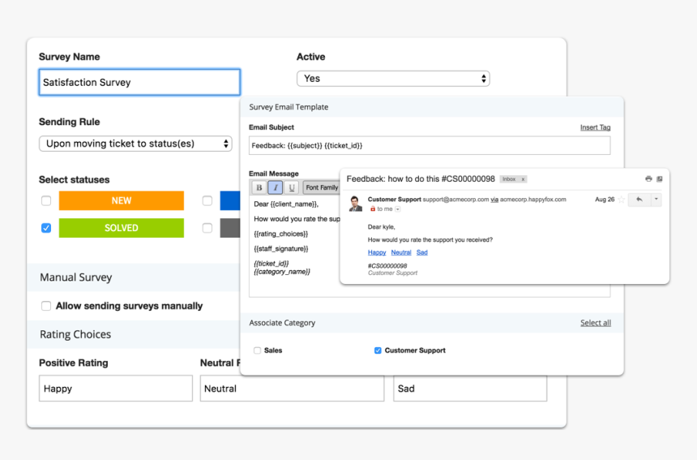Star the Customer Support email
Image resolution: width=697 pixels, height=460 pixels.
[622, 200]
